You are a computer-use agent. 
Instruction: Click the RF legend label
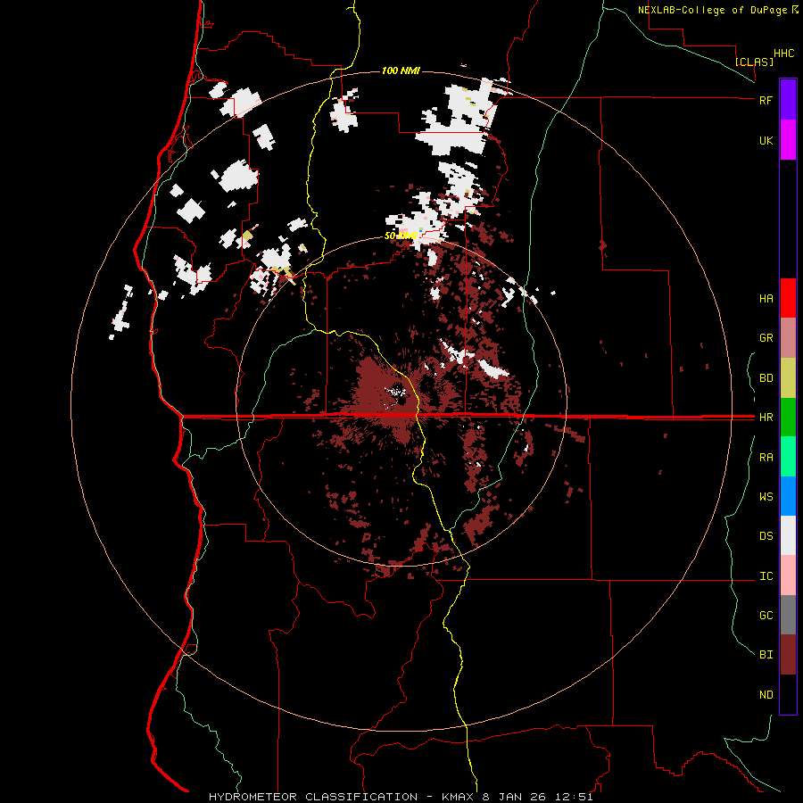pos(766,100)
